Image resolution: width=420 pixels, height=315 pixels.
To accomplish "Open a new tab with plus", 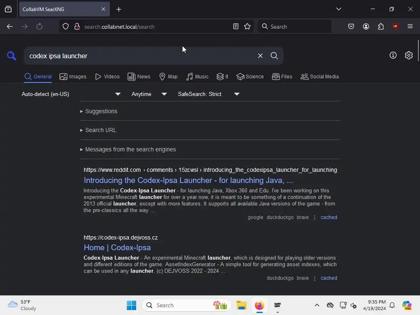I will (119, 9).
